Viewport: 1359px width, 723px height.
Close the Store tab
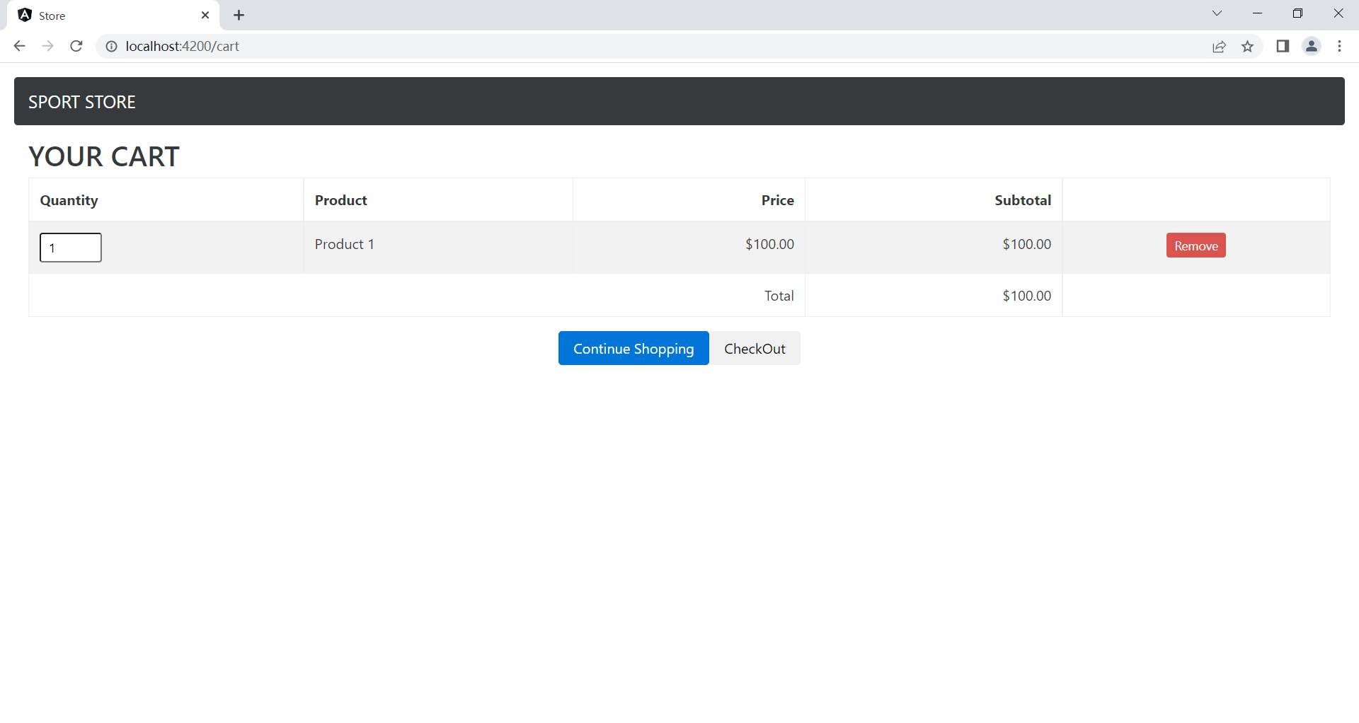coord(205,15)
